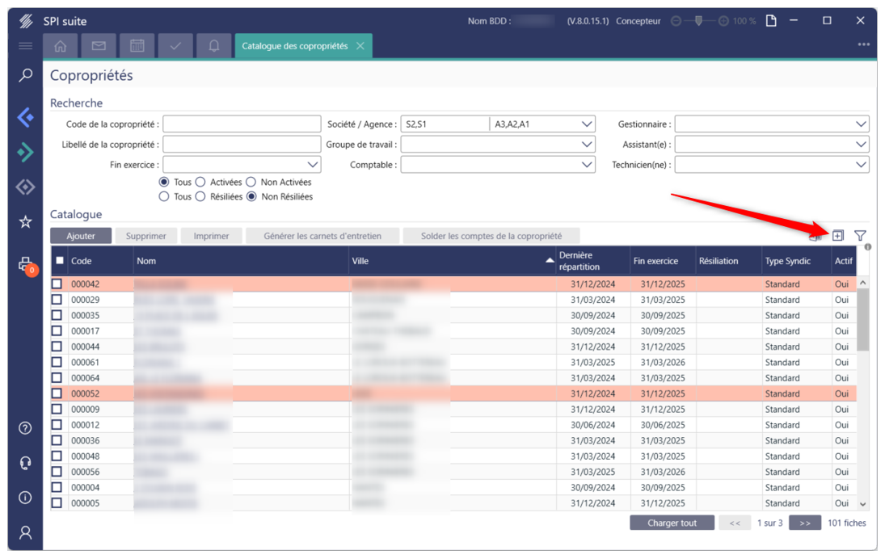Select the Résiliées radio button

(x=200, y=196)
